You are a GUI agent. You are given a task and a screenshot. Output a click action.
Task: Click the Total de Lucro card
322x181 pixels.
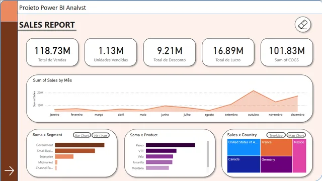click(228, 52)
